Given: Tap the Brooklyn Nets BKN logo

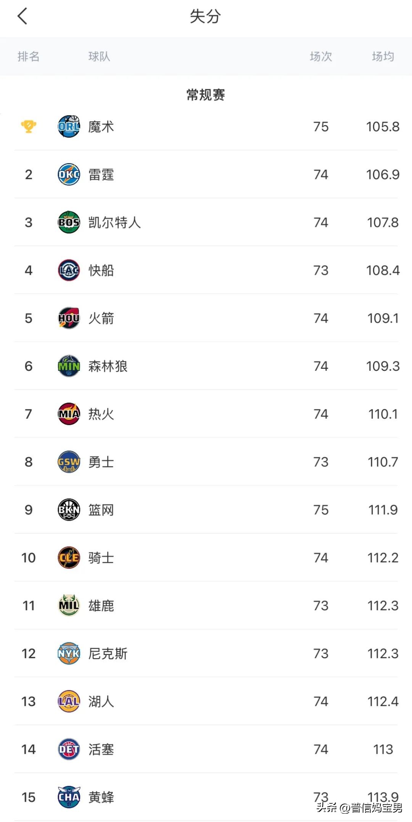Looking at the screenshot, I should tap(69, 510).
